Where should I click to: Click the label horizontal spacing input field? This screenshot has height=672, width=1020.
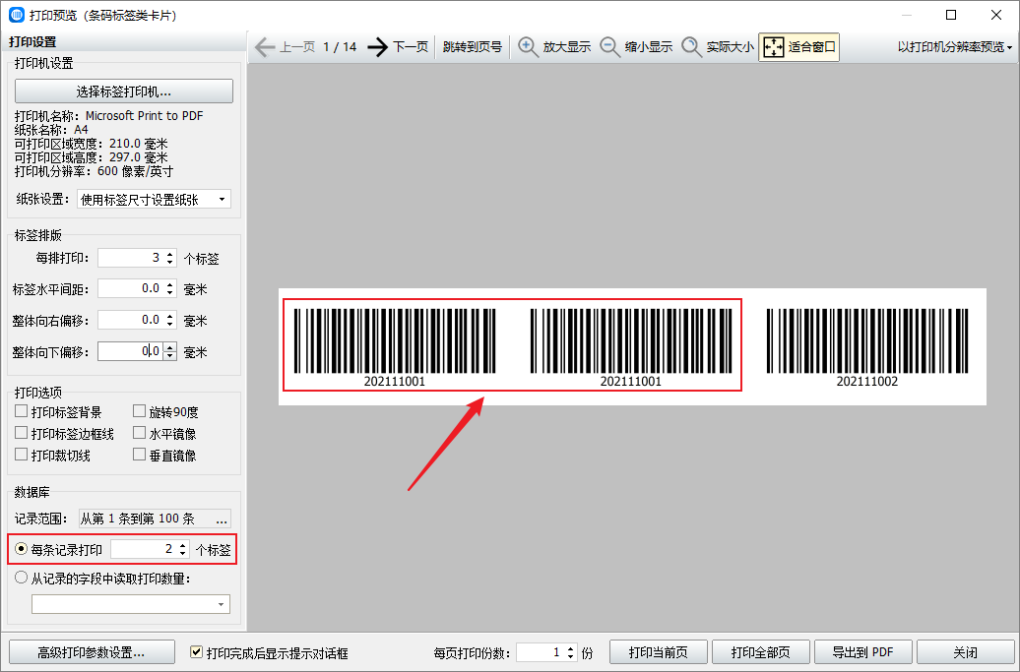pyautogui.click(x=131, y=289)
